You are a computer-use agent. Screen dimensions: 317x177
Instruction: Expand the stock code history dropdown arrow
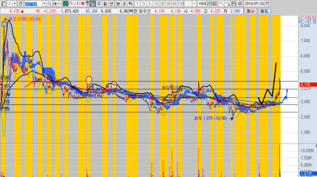coord(44,3)
